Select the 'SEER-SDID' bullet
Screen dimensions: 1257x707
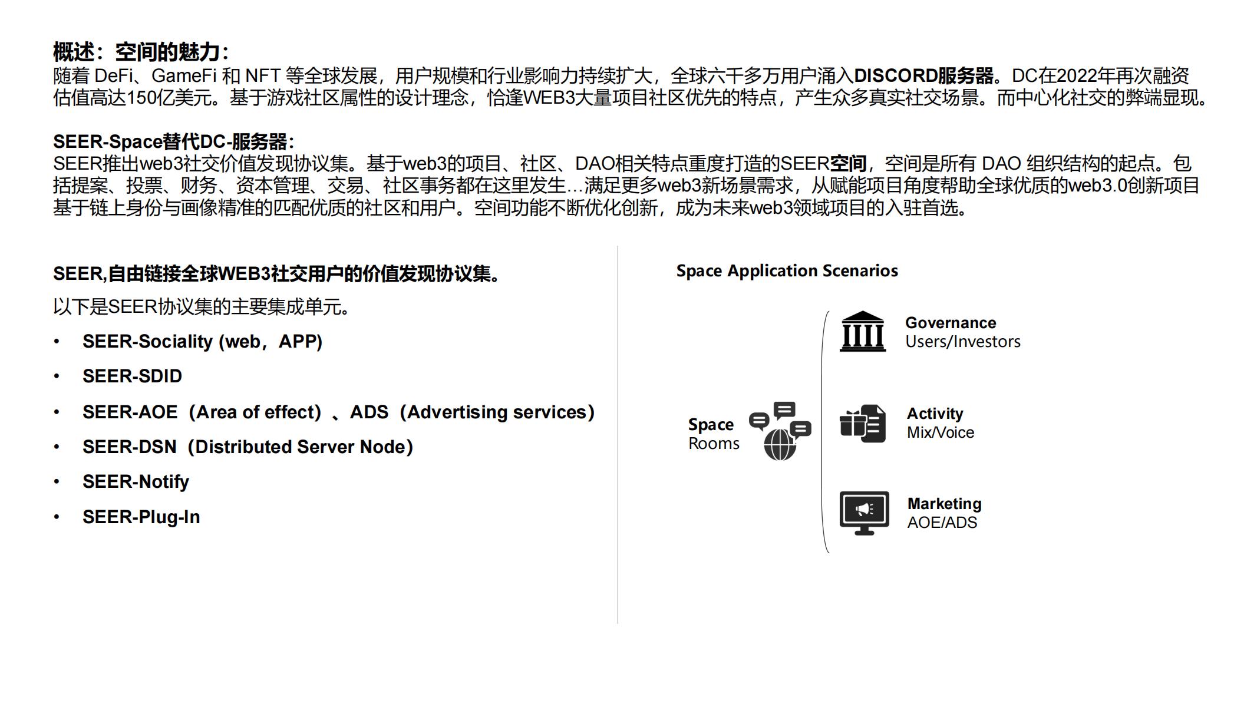coord(132,376)
